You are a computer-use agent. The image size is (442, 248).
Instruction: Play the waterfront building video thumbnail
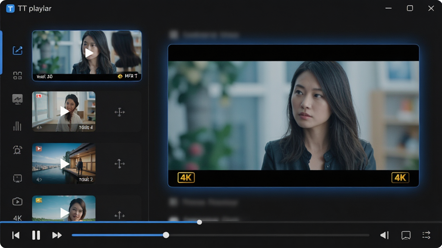(x=65, y=164)
